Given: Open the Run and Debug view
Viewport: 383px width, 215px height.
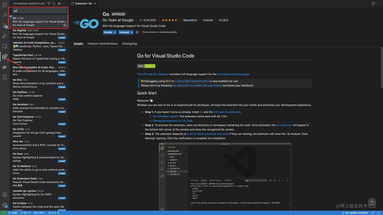Looking at the screenshot, I should [5, 36].
